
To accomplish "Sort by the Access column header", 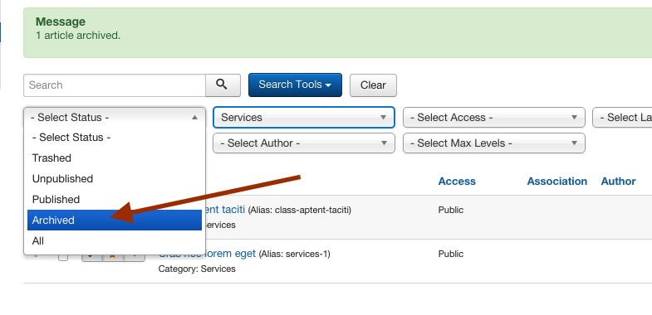I will coord(457,182).
